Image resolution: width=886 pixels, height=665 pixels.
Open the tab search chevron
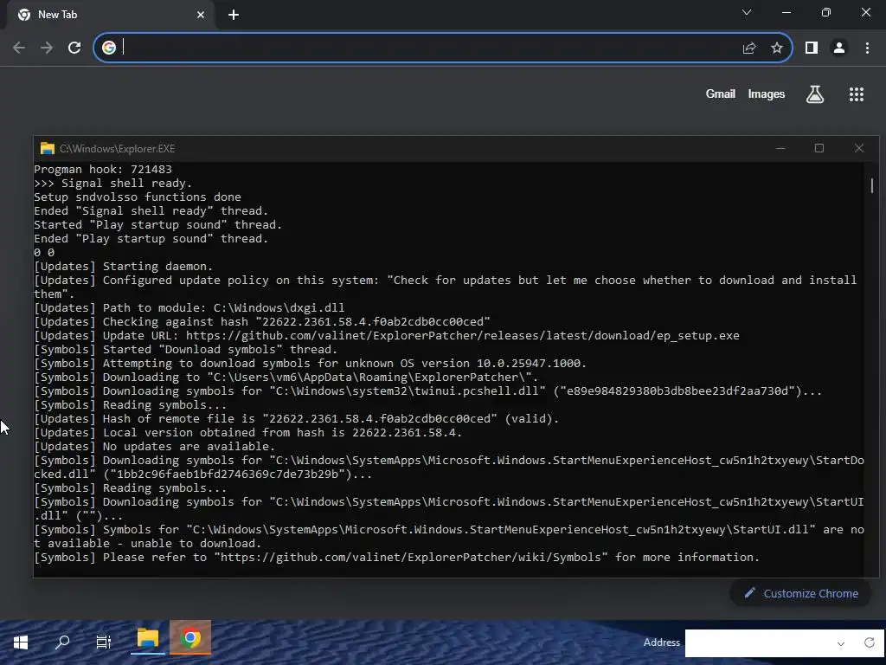pos(747,12)
